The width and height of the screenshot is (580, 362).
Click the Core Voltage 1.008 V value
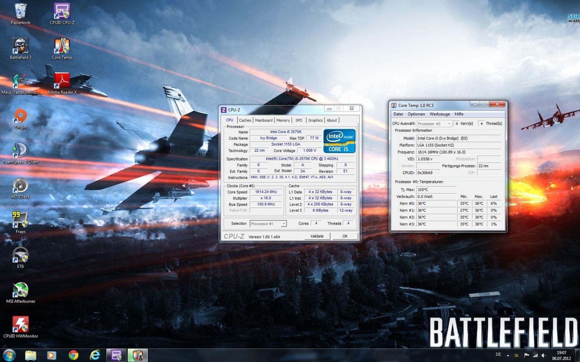[x=309, y=151]
